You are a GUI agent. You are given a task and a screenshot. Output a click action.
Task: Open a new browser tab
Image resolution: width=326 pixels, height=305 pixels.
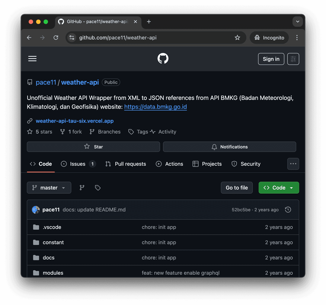pyautogui.click(x=149, y=22)
